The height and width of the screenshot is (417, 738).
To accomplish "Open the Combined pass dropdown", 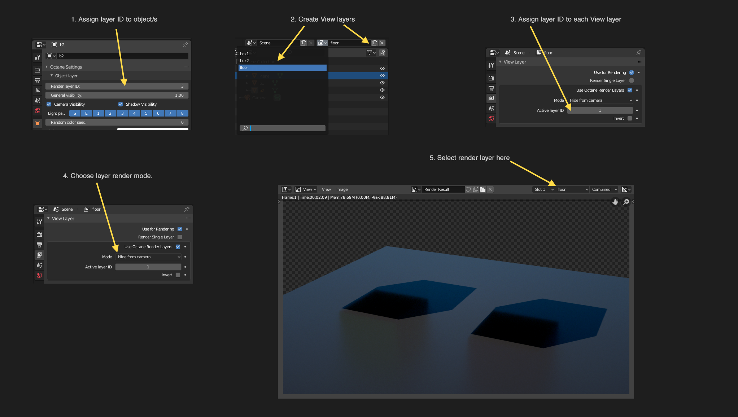I will coord(604,189).
